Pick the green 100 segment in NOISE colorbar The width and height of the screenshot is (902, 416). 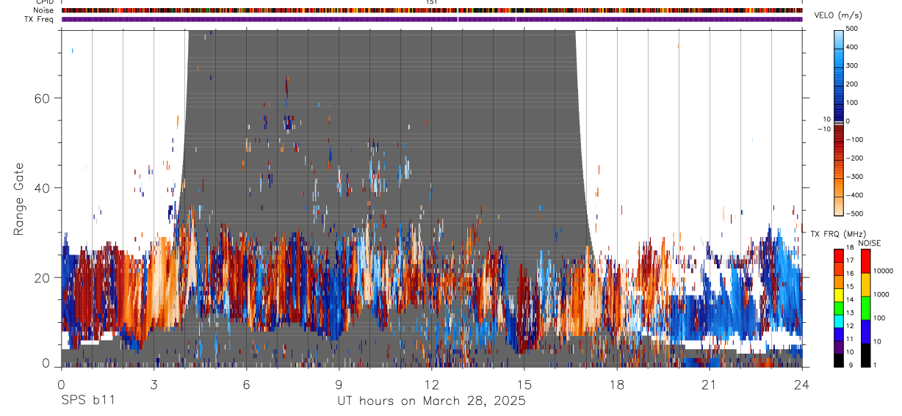pos(865,308)
